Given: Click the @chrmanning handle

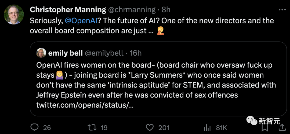Looking at the screenshot, I should coord(132,10).
